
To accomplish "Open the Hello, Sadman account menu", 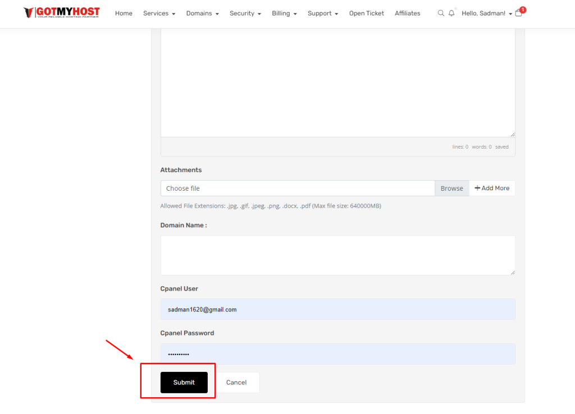I will [x=486, y=13].
